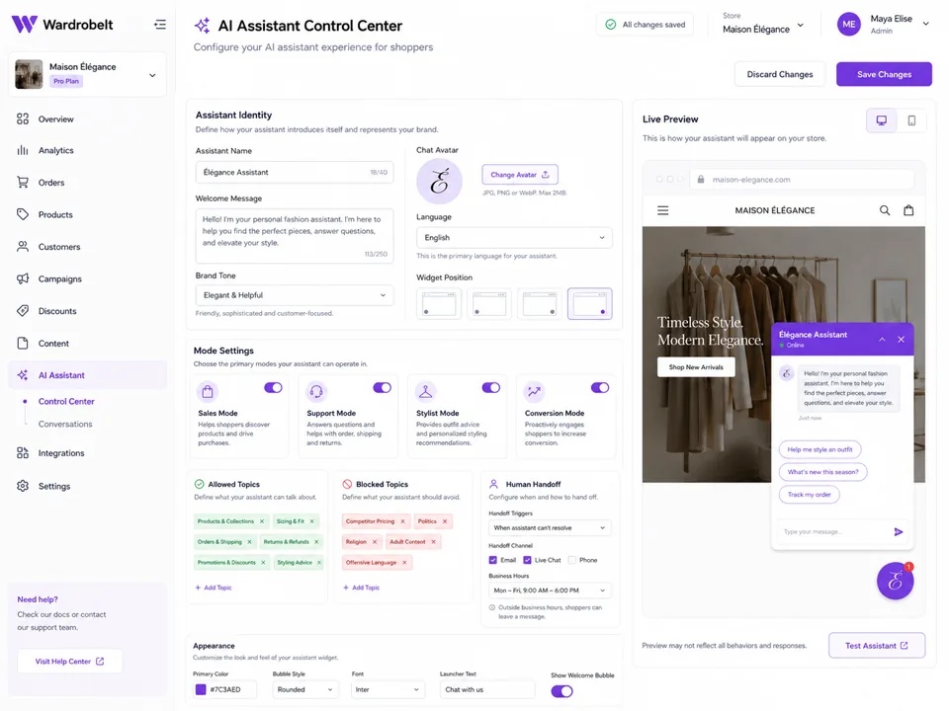Click the Assistant Name input field
The height and width of the screenshot is (711, 949).
coord(295,172)
